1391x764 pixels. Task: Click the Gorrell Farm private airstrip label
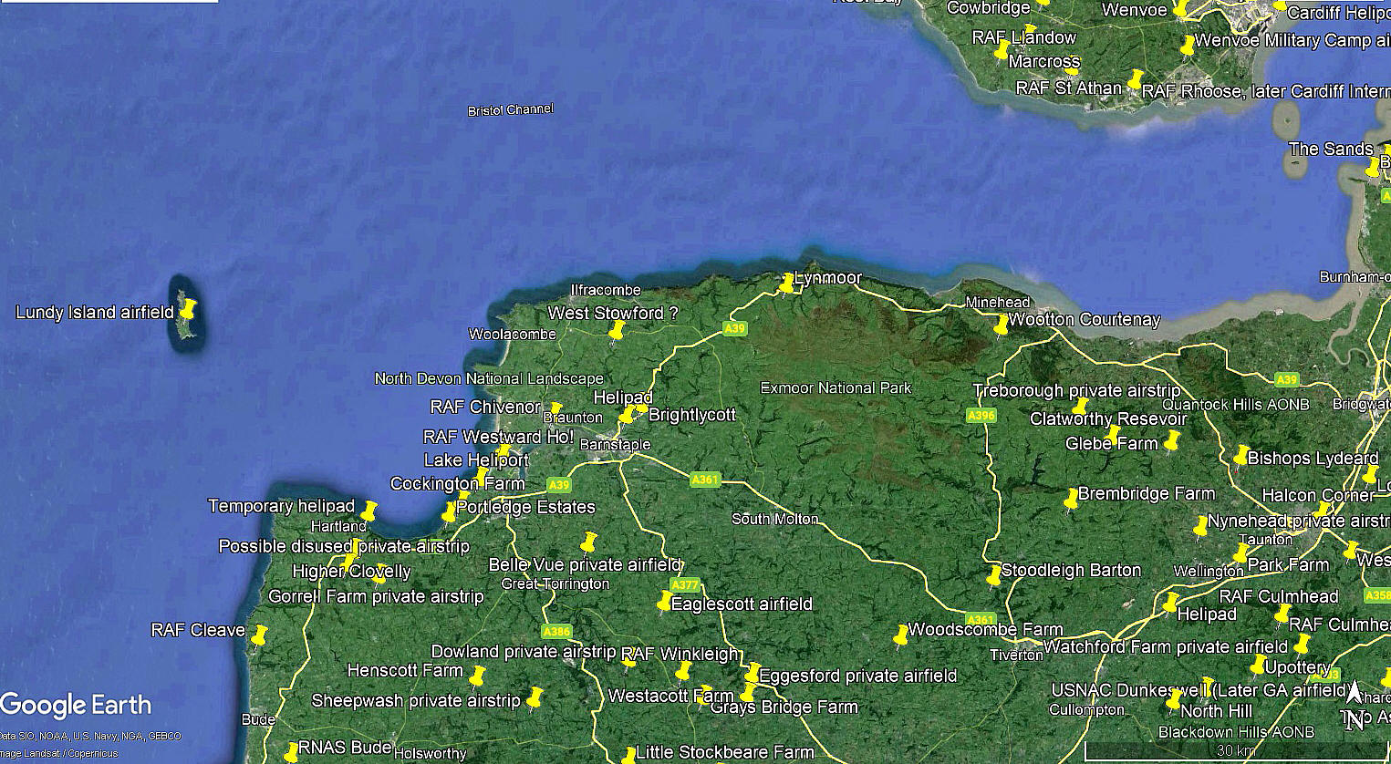pos(376,596)
